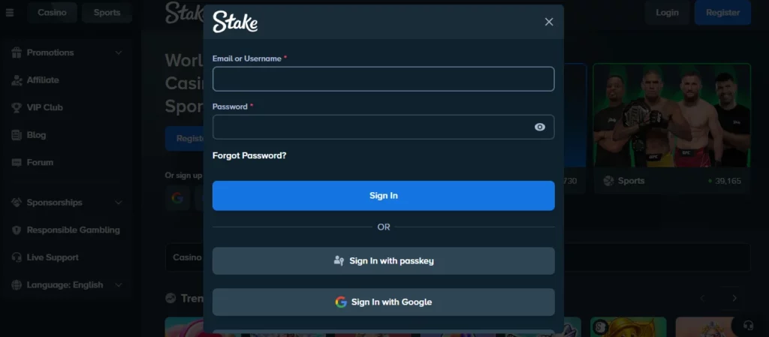Open the Forgot Password link

249,156
